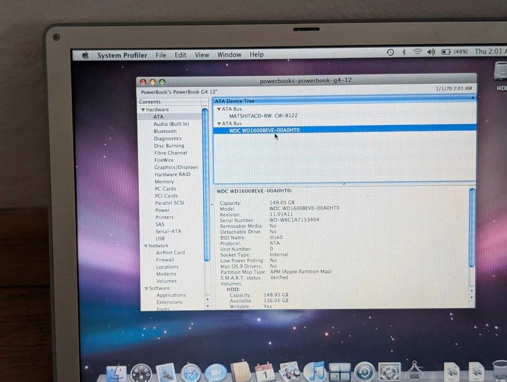This screenshot has width=507, height=382.
Task: Open Address Book in the Dock
Action: (240, 372)
